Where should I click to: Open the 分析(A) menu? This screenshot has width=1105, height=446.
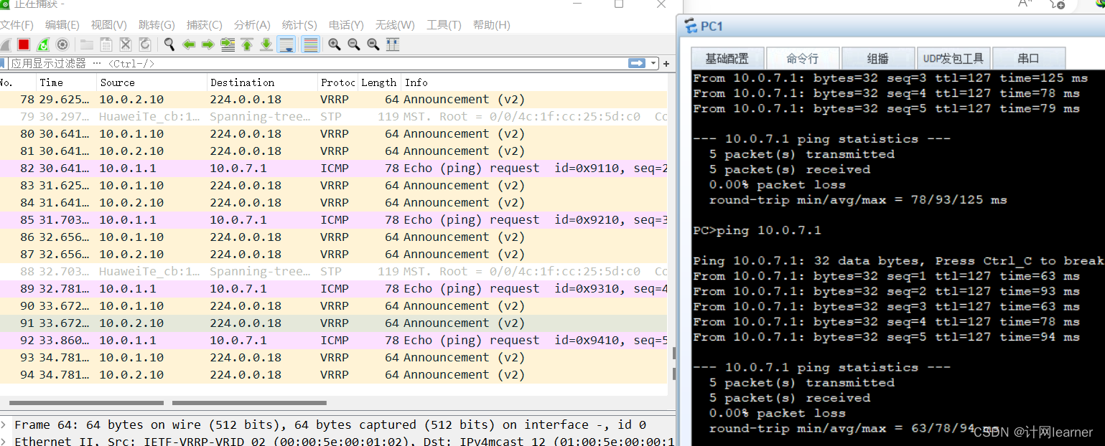coord(252,25)
